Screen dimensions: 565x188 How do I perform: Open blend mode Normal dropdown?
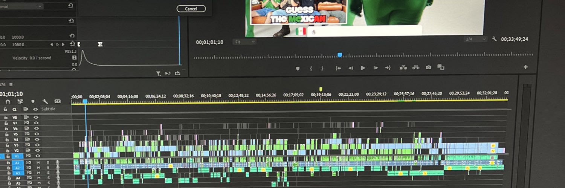pyautogui.click(x=21, y=6)
